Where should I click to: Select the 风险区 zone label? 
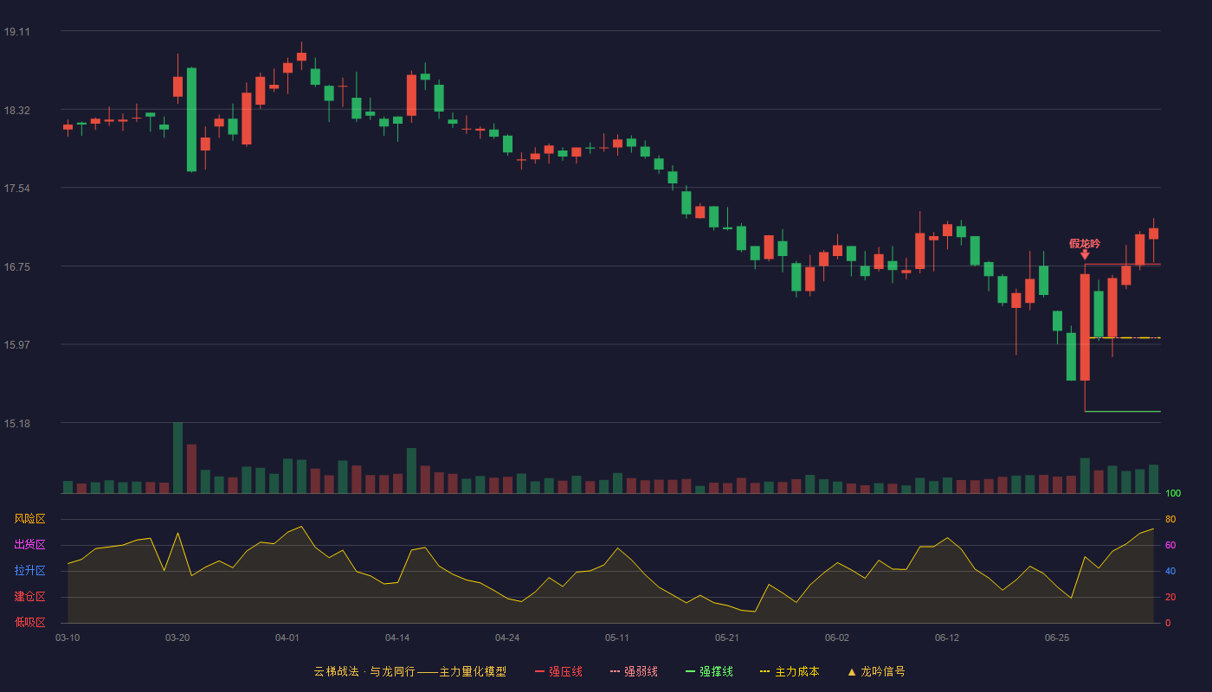pyautogui.click(x=29, y=519)
